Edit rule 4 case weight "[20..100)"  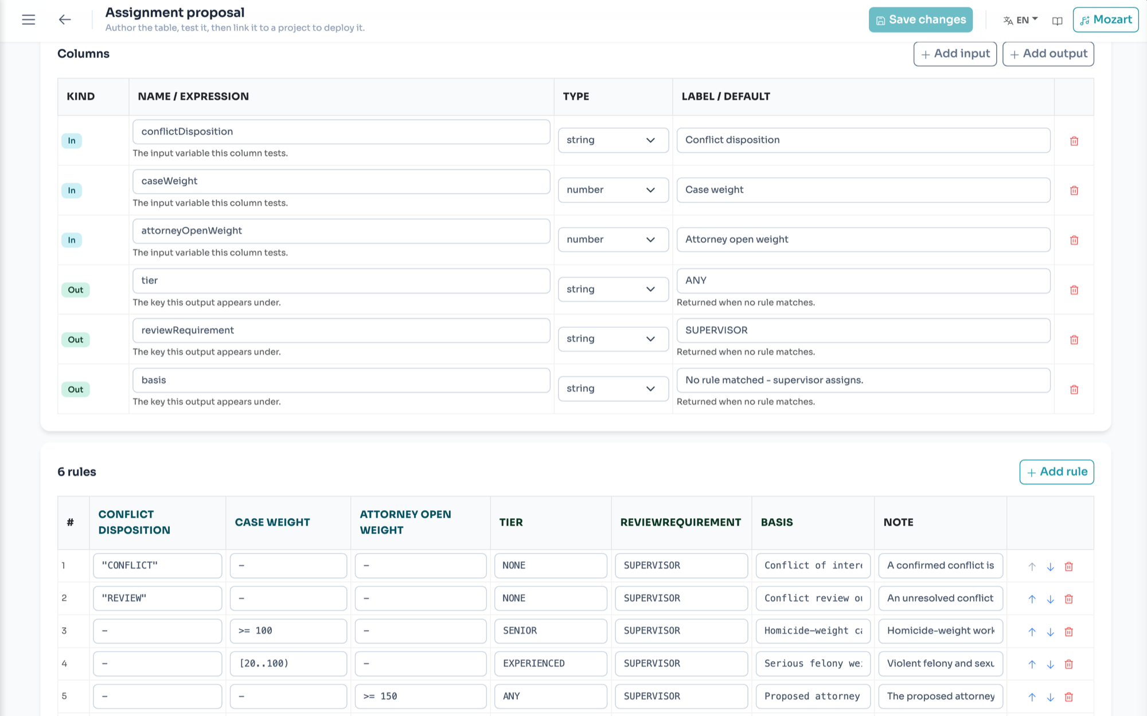pyautogui.click(x=288, y=664)
